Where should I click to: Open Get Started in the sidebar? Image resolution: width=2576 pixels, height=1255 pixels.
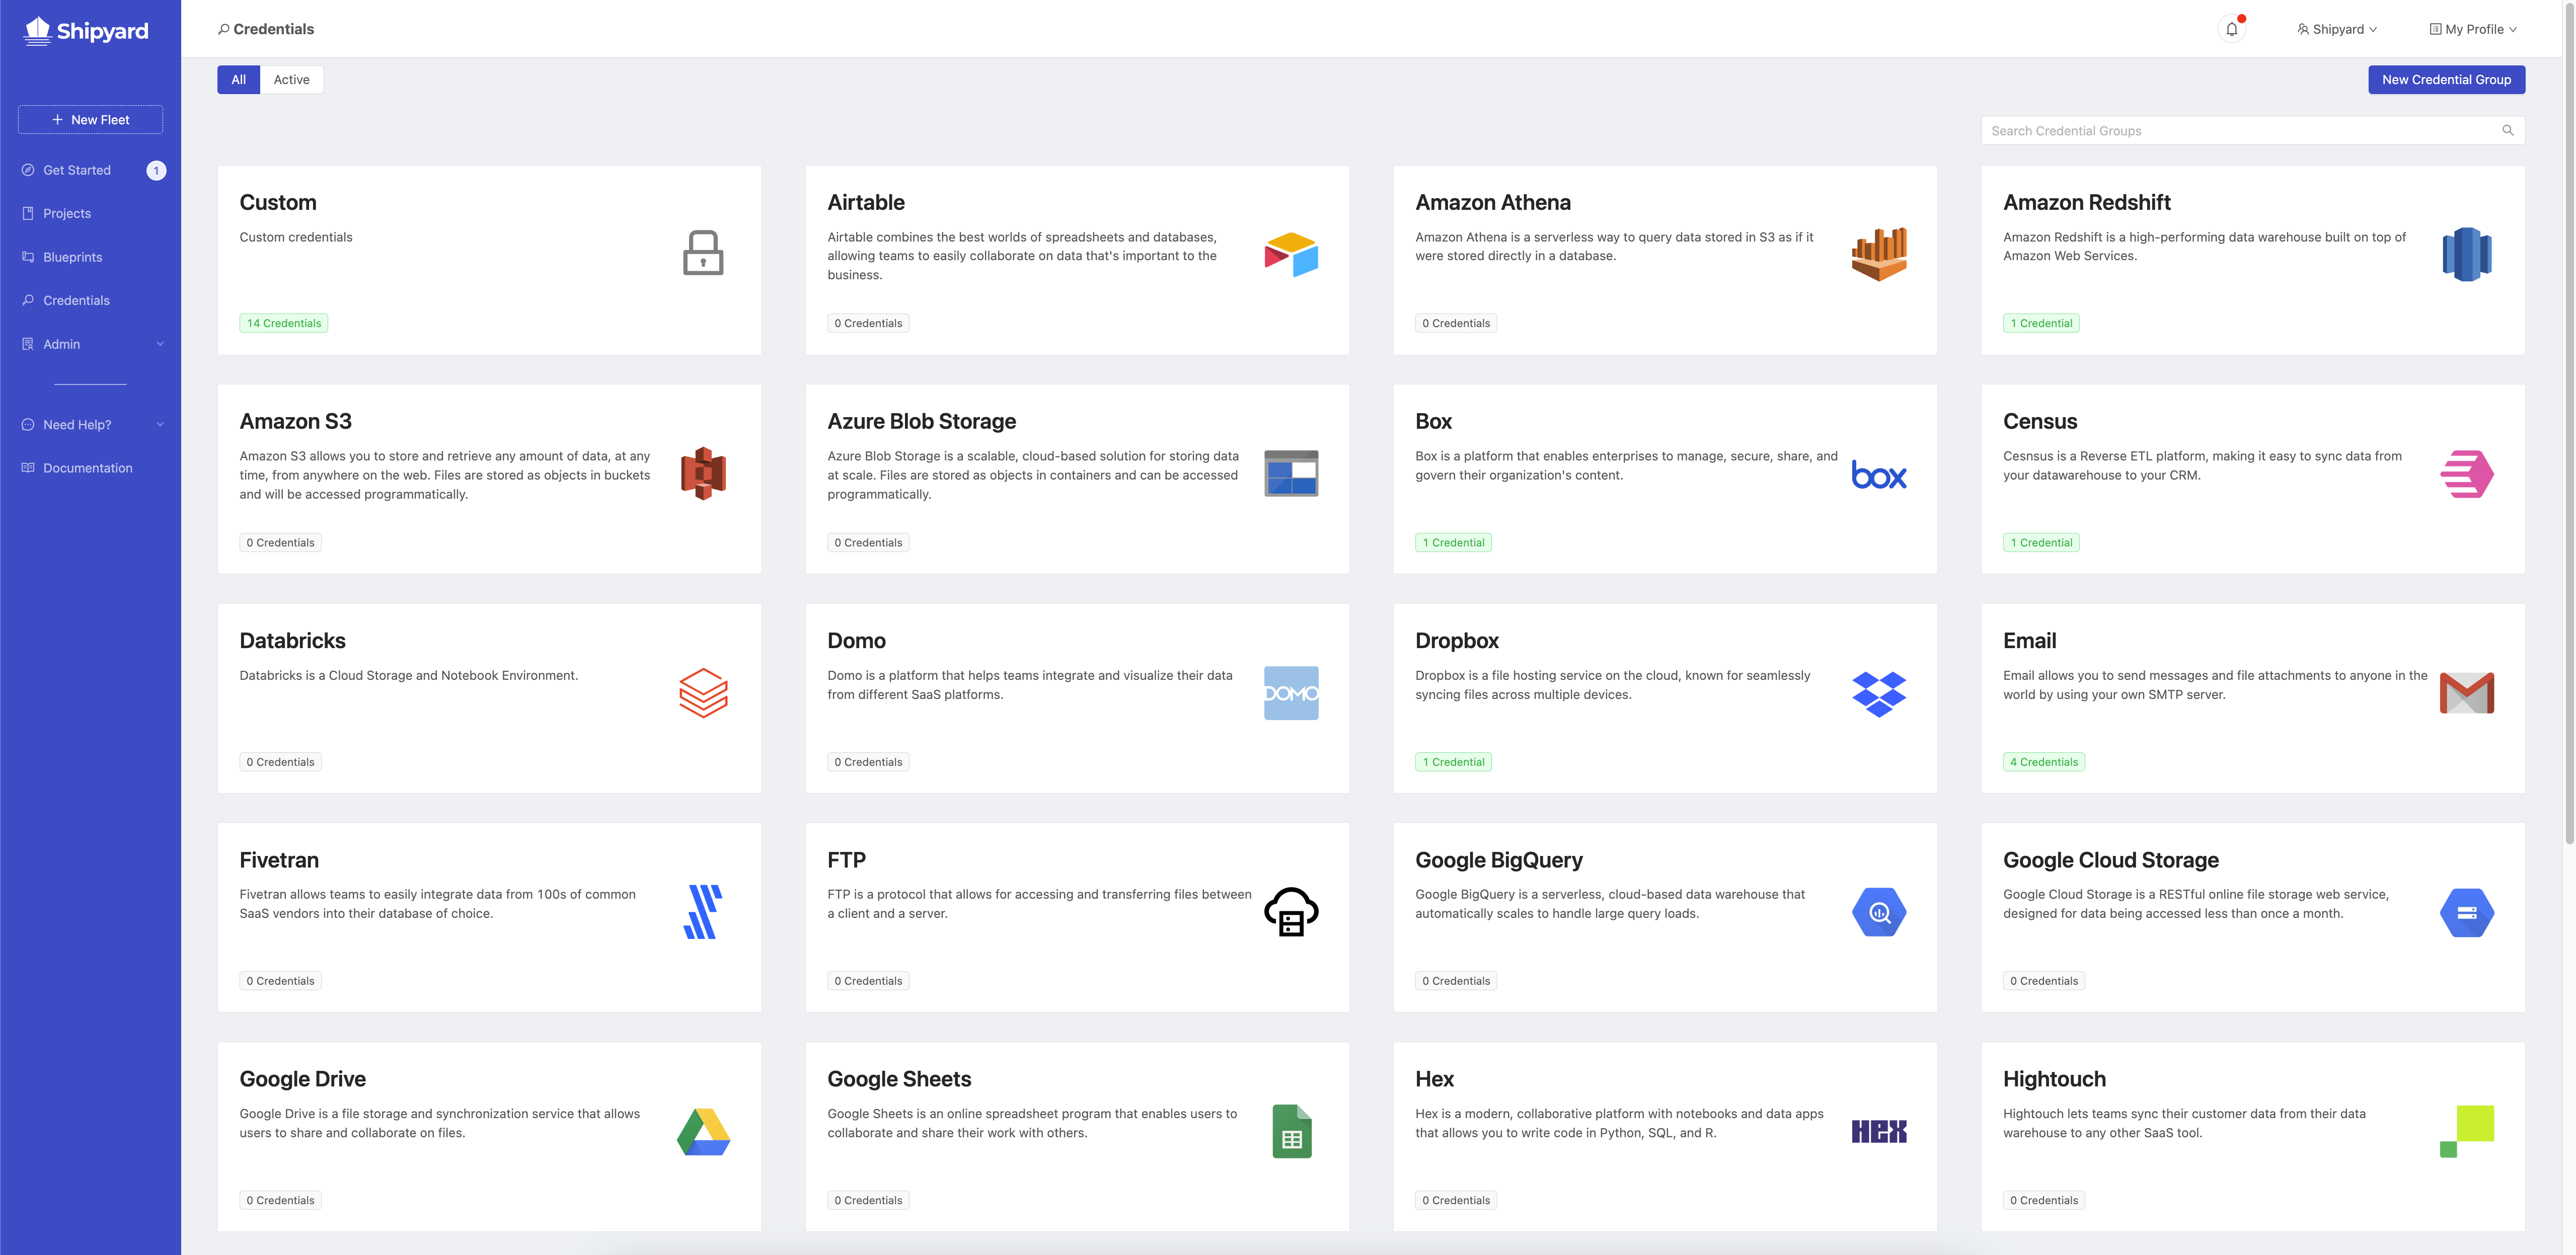77,170
